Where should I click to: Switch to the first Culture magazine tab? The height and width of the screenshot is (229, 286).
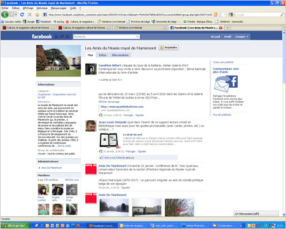coord(29,28)
